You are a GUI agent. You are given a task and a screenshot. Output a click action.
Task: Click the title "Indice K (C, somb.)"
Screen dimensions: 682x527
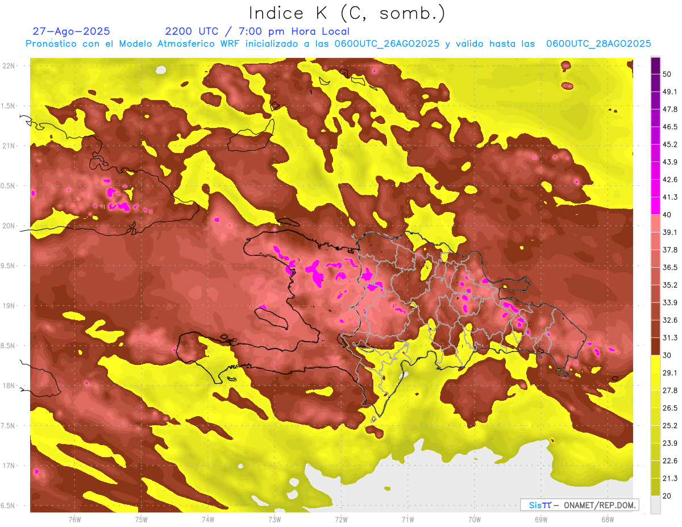pyautogui.click(x=347, y=14)
